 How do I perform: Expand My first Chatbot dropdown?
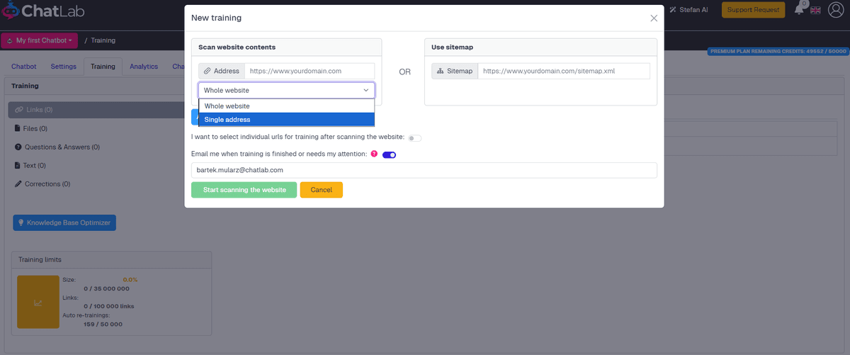point(39,41)
